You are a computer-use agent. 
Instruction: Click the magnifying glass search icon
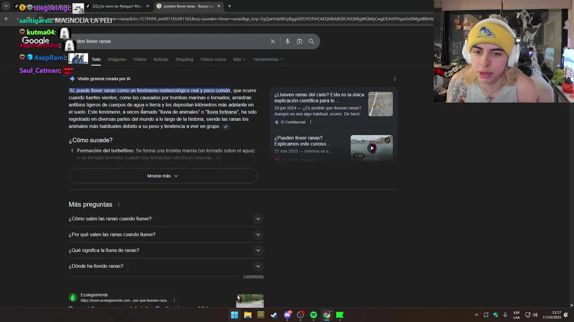pos(311,41)
